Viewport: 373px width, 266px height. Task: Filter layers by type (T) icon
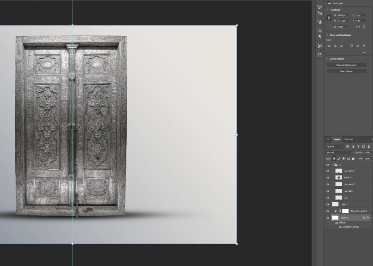click(x=358, y=147)
